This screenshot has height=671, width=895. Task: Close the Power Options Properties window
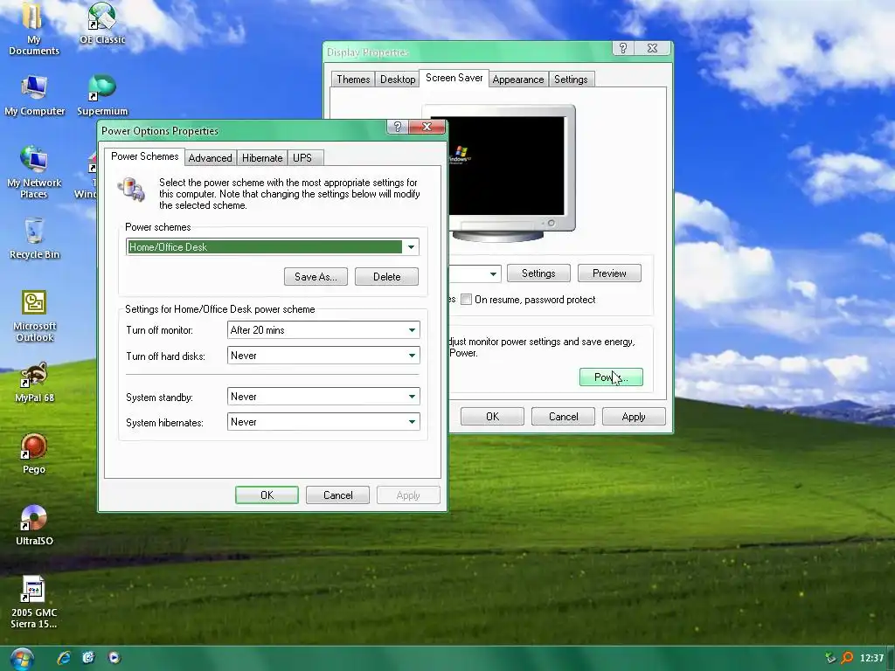tap(427, 127)
